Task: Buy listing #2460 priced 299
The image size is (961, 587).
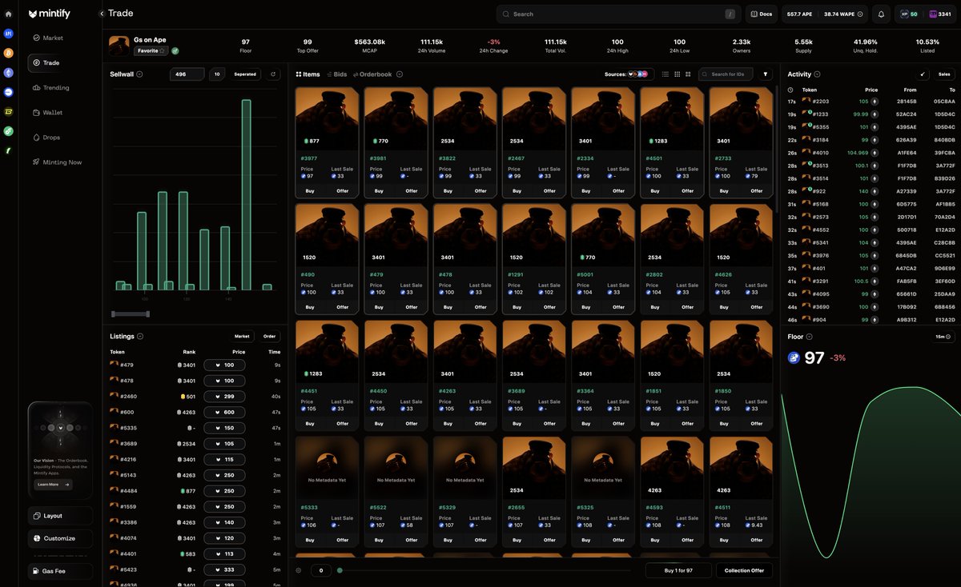Action: [x=224, y=397]
